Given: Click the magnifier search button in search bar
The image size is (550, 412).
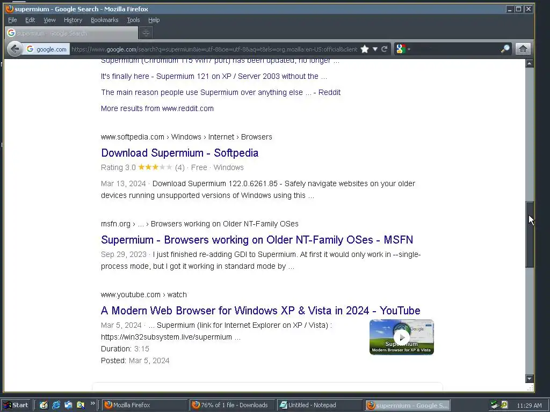Looking at the screenshot, I should tap(505, 49).
